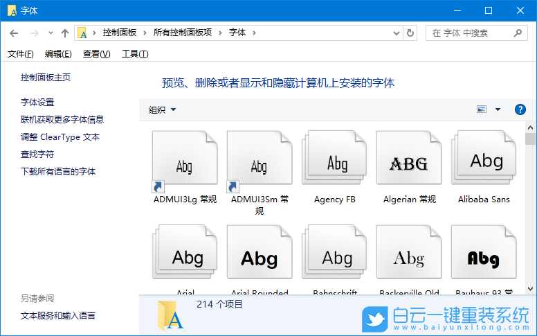Screen dimensions: 537x336
Task: Open the 查看(V) menu
Action: [97, 54]
